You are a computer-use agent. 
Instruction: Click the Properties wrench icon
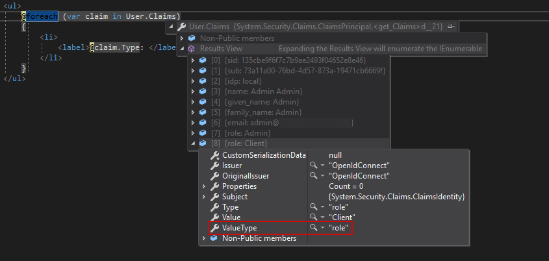pyautogui.click(x=214, y=186)
